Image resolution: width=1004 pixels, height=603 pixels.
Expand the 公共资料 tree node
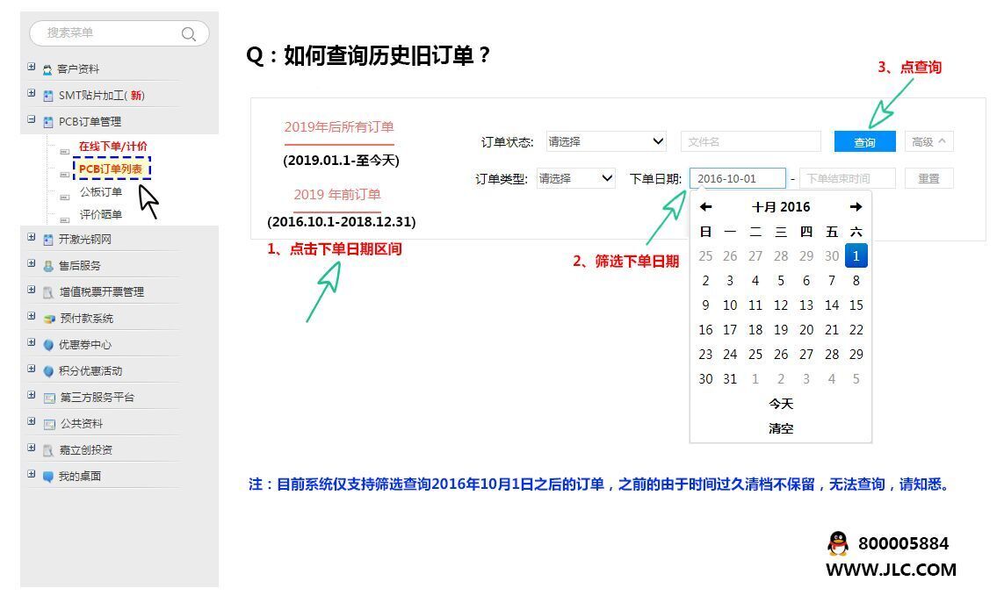click(31, 423)
